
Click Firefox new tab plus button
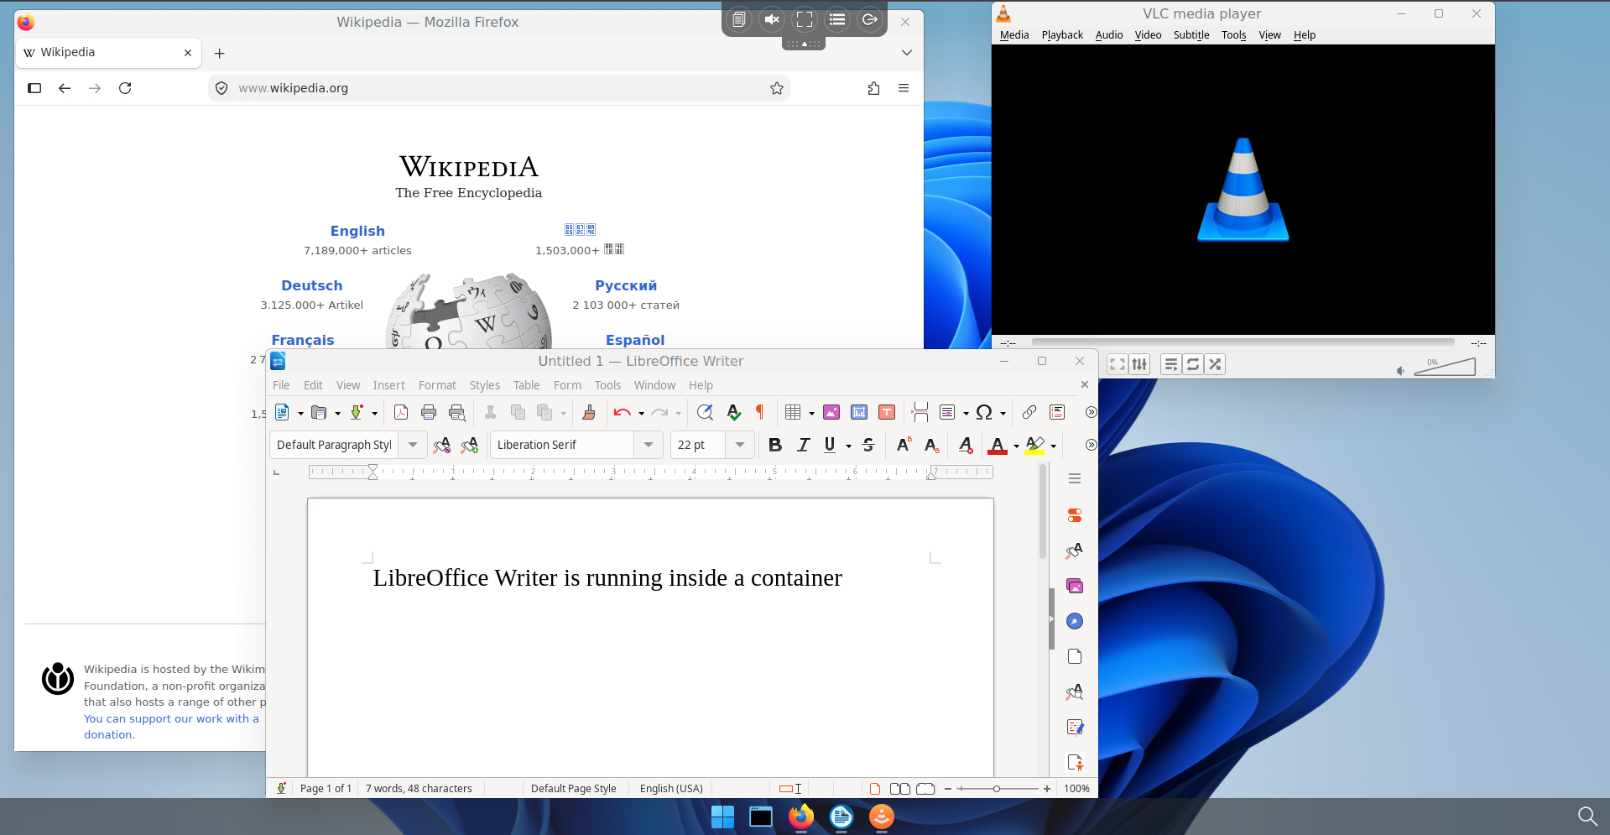click(x=220, y=53)
